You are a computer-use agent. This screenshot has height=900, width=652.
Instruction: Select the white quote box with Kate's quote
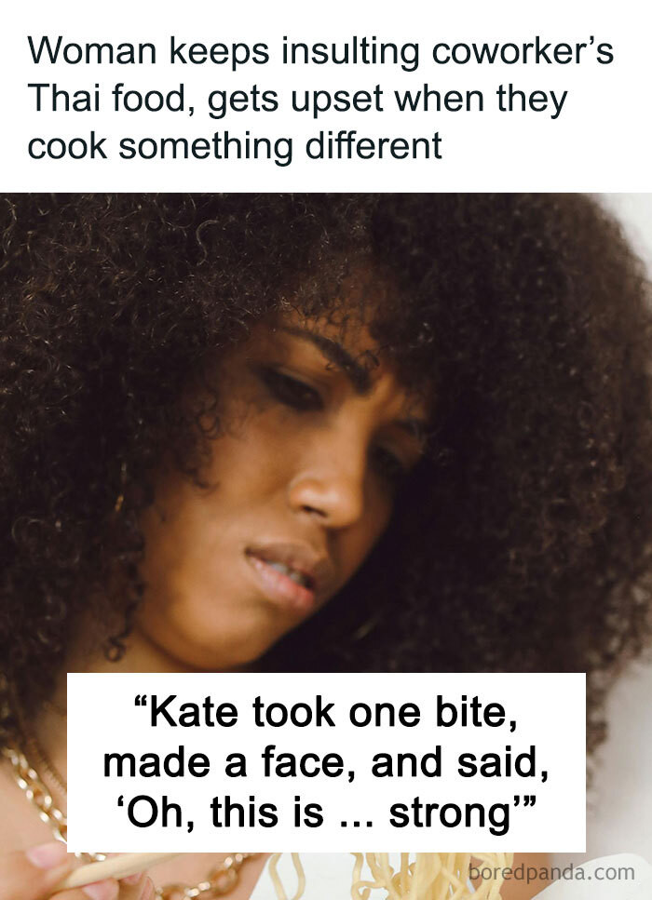(326, 762)
